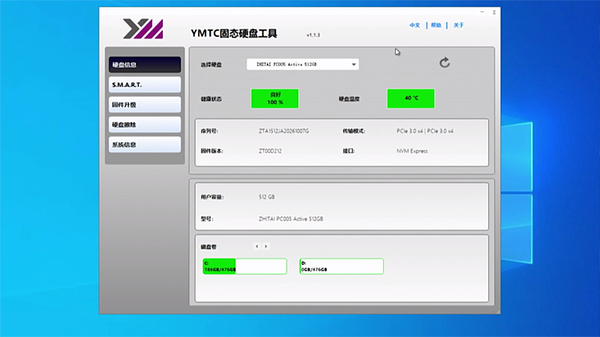Image resolution: width=600 pixels, height=337 pixels.
Task: Click the D: volume usage bar
Action: pyautogui.click(x=341, y=267)
